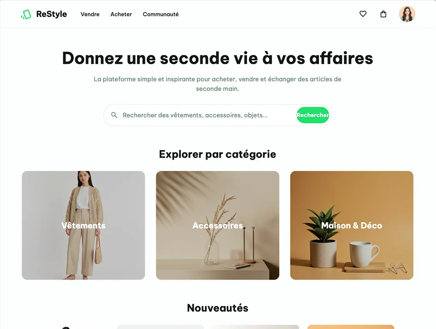Click the ReStyle brand name
This screenshot has width=436, height=329.
[x=51, y=14]
